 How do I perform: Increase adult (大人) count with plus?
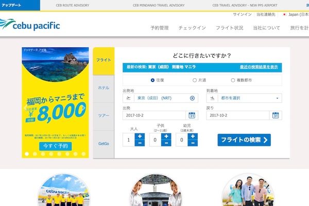[x=140, y=136]
